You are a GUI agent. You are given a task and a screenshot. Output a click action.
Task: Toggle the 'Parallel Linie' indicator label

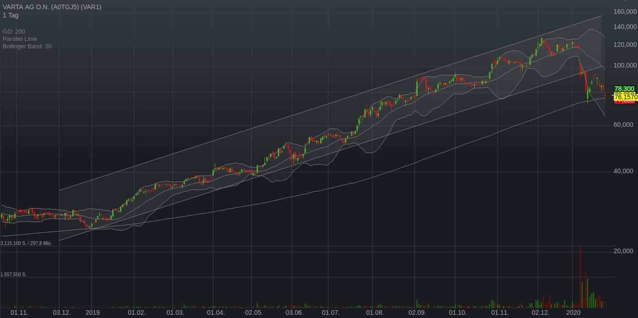pyautogui.click(x=20, y=39)
